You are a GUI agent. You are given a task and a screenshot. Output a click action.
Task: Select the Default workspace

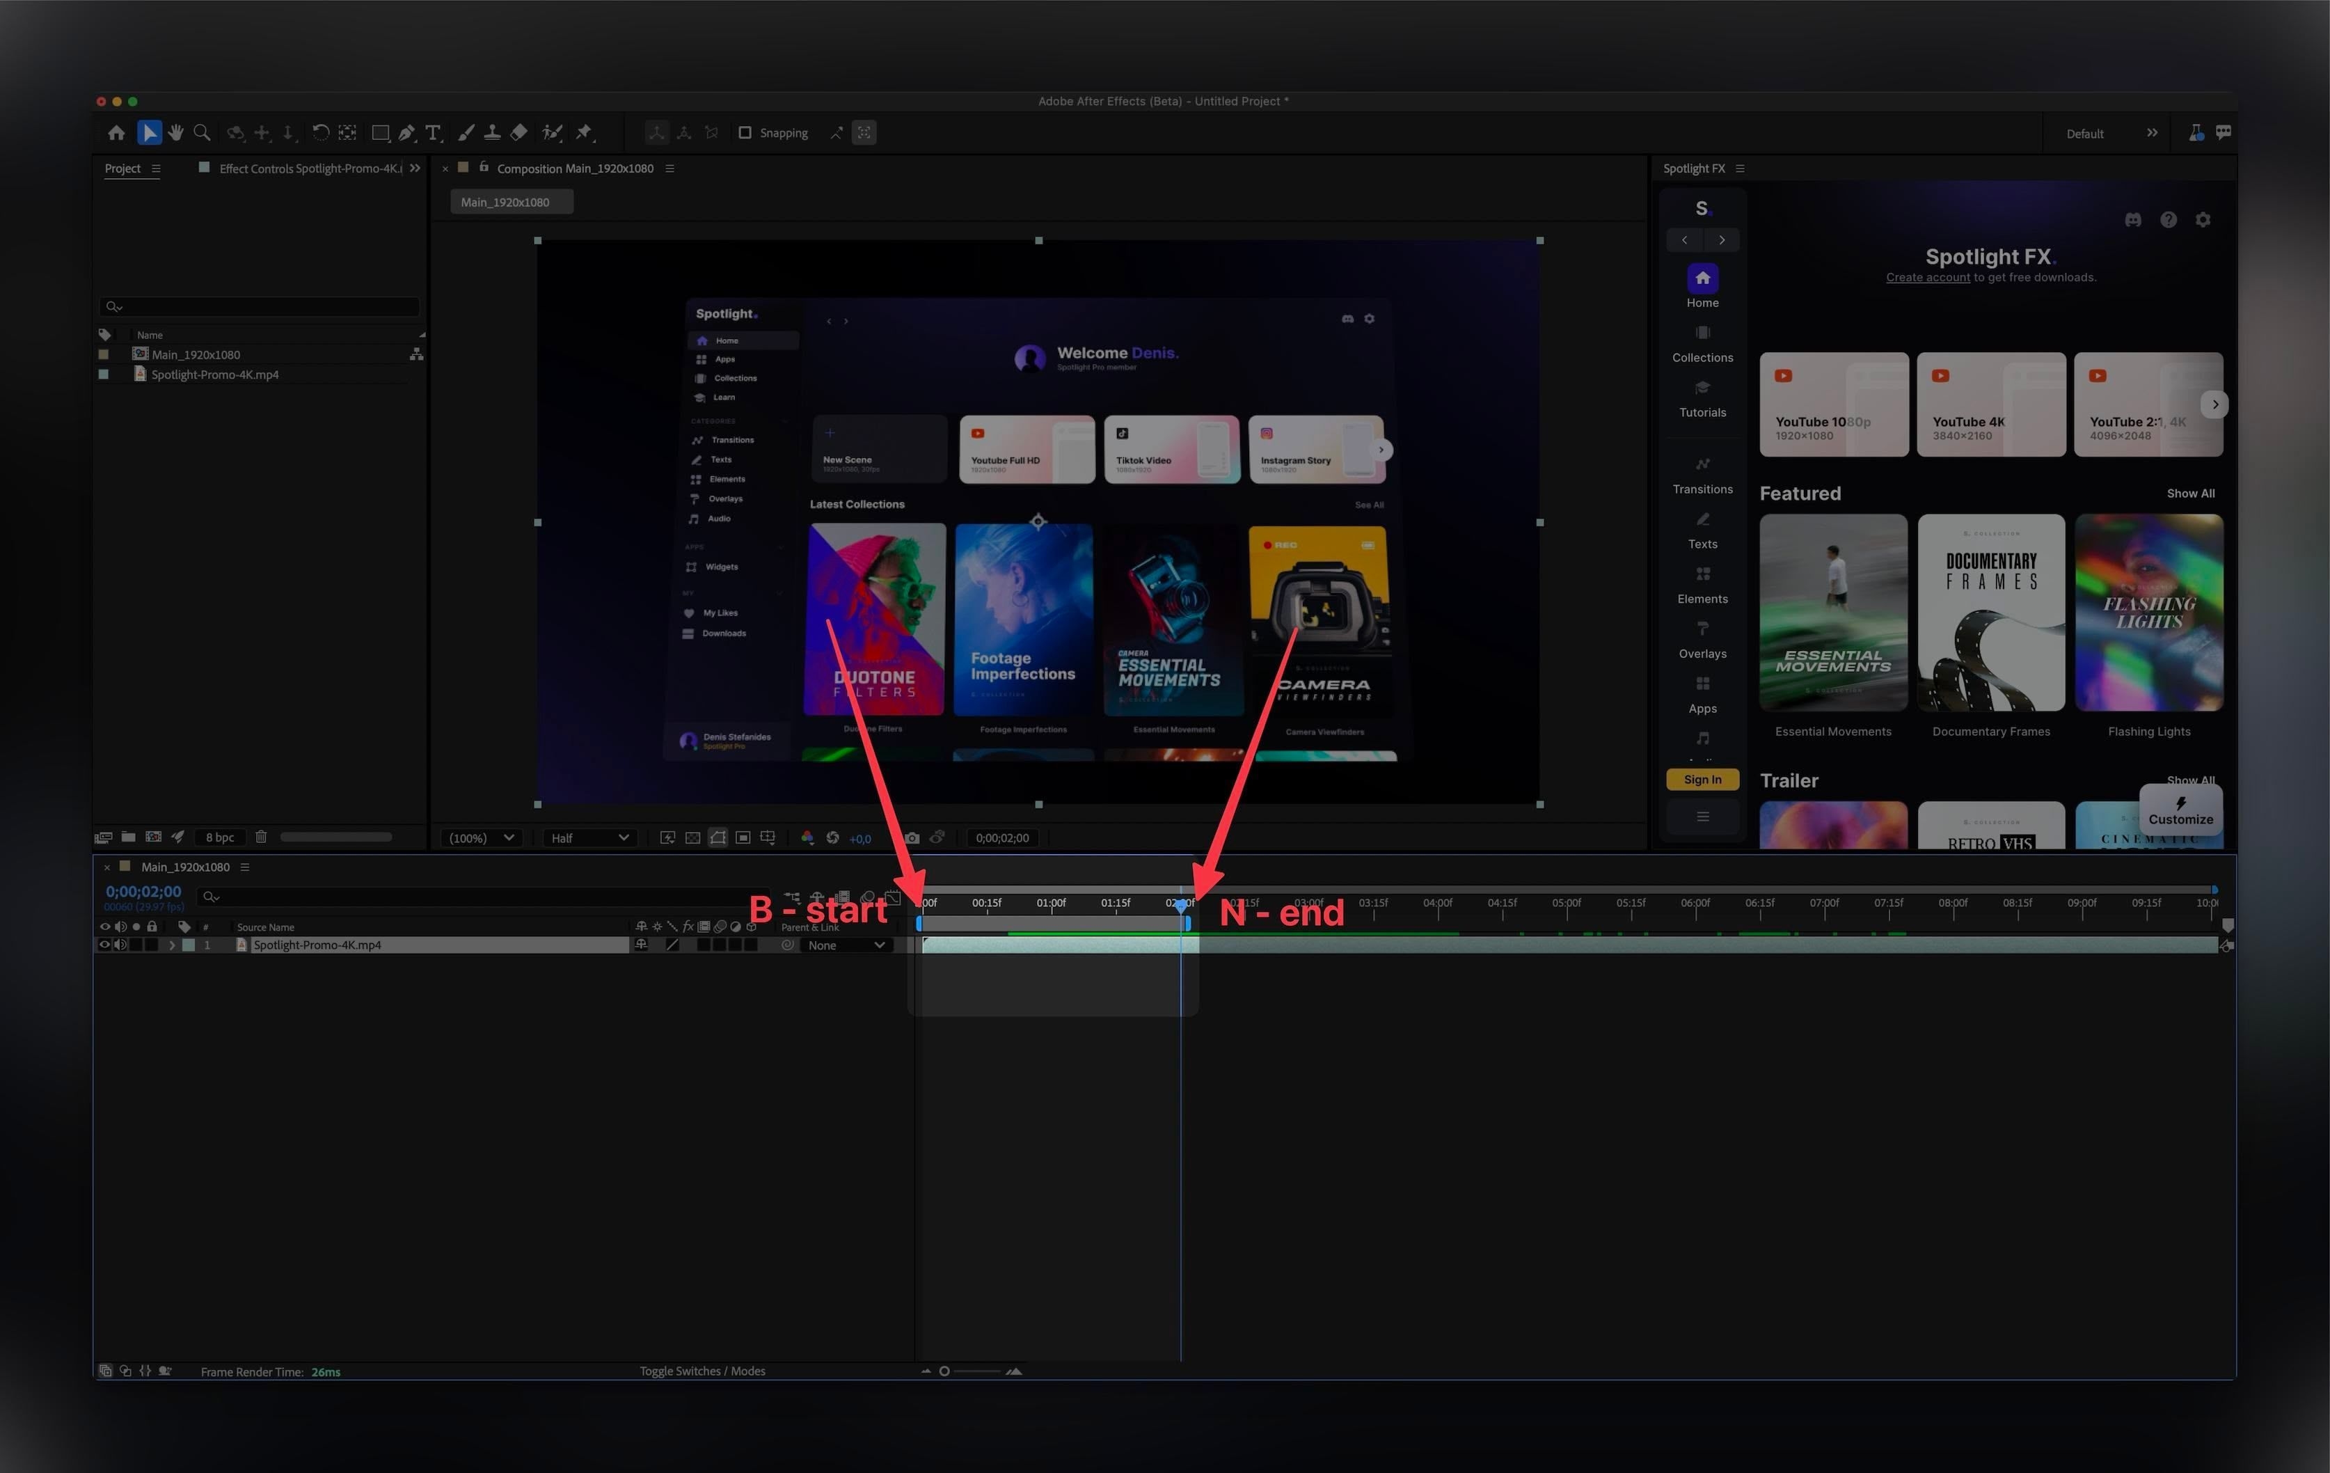point(2085,134)
